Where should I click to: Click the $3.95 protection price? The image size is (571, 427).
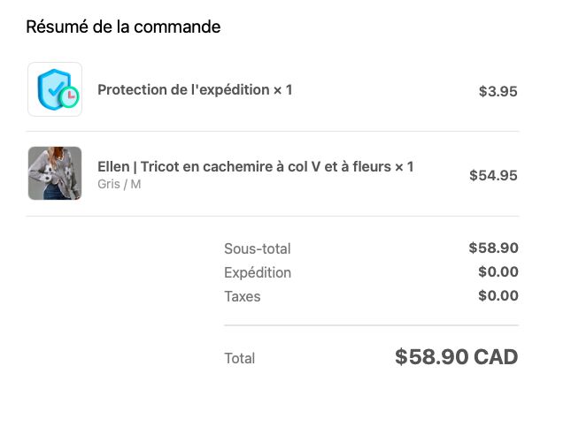click(x=498, y=91)
